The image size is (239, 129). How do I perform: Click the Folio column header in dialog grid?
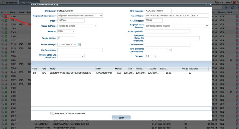[44, 69]
